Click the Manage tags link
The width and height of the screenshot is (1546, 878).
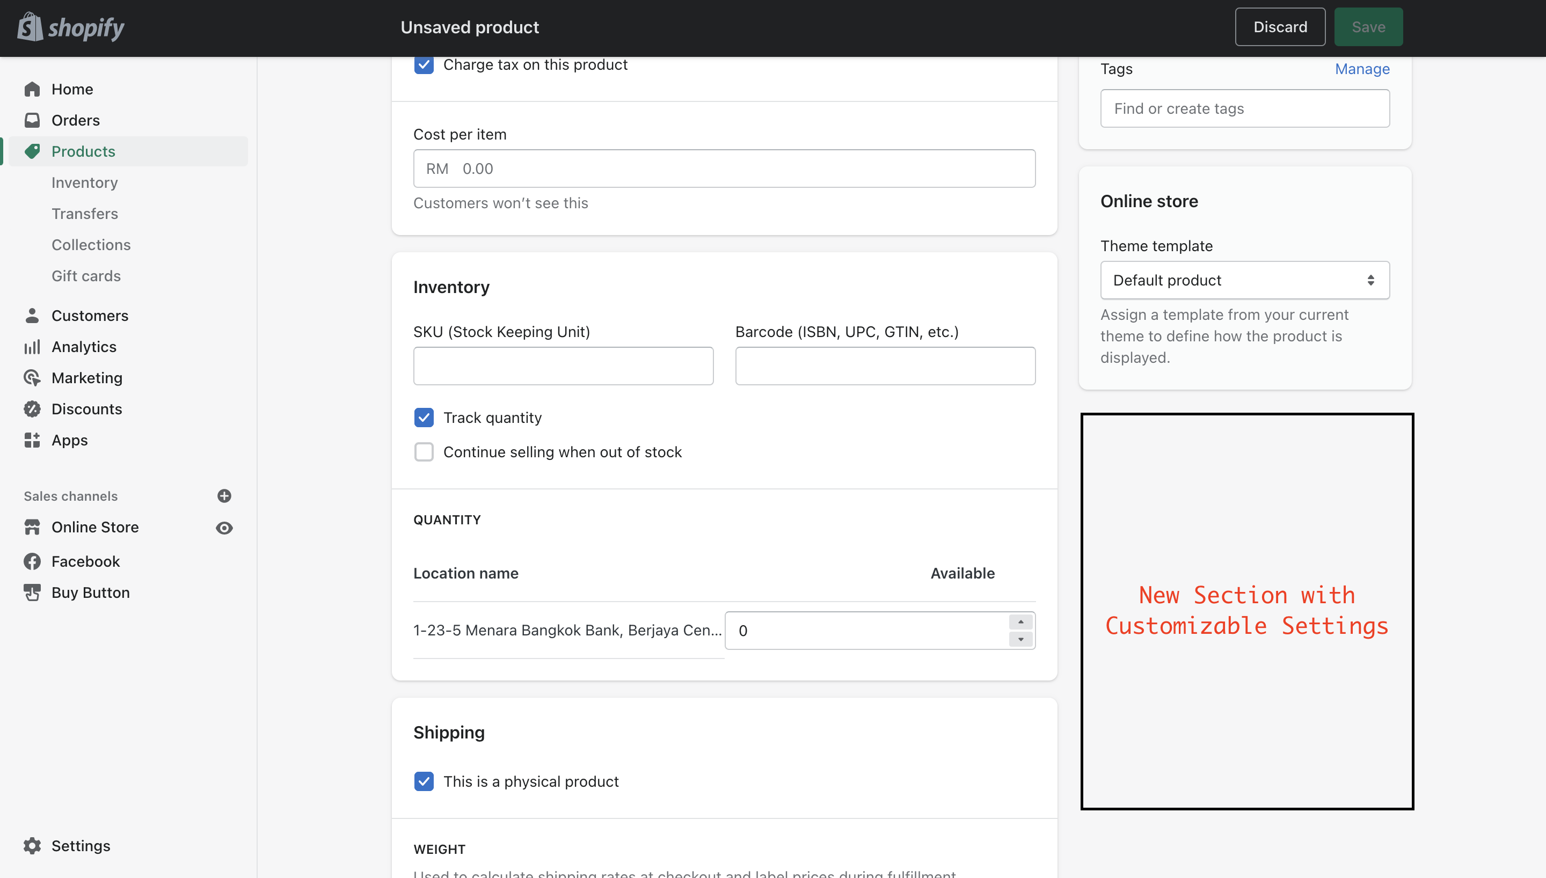pos(1362,69)
